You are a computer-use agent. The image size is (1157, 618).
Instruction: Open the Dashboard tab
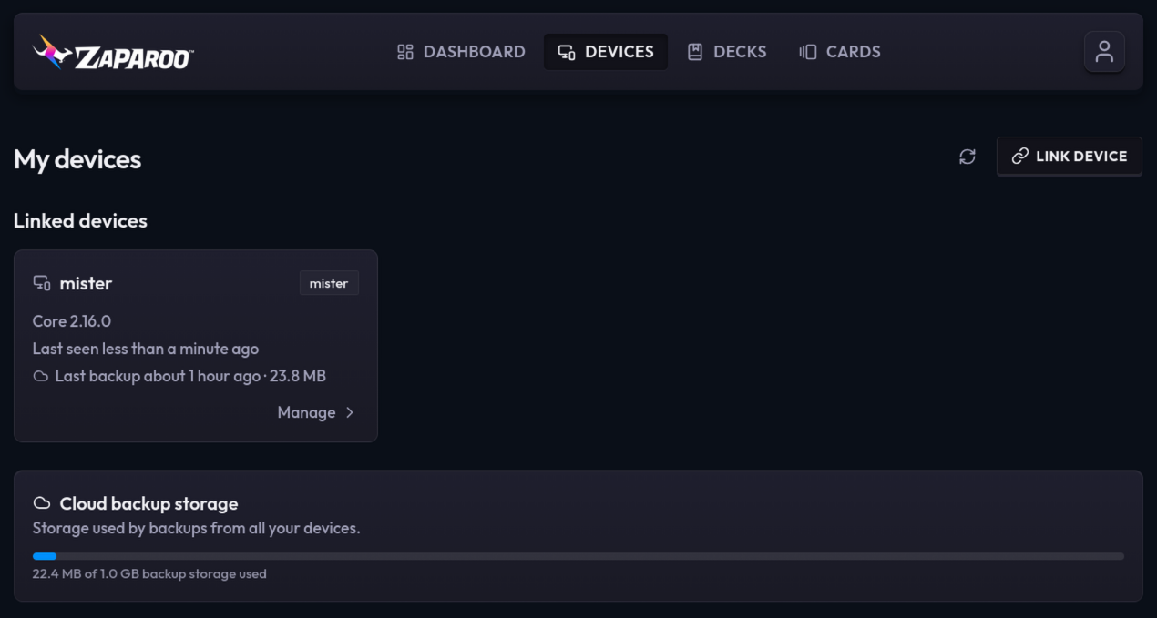pyautogui.click(x=461, y=52)
